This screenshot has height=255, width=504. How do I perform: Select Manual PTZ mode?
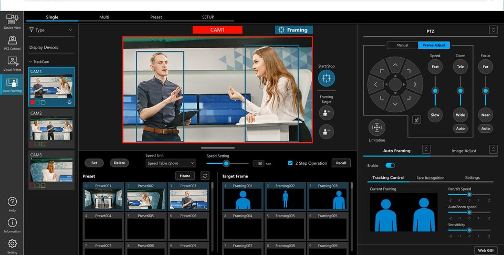tap(403, 45)
